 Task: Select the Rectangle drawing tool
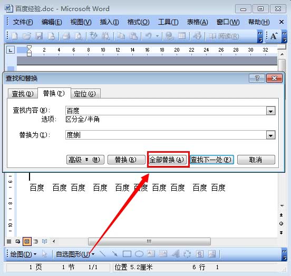[127, 254]
